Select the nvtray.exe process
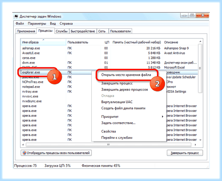 pos(30,92)
